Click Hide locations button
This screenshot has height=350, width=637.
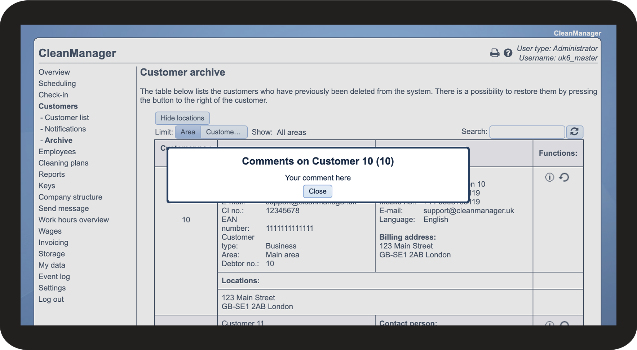(182, 118)
